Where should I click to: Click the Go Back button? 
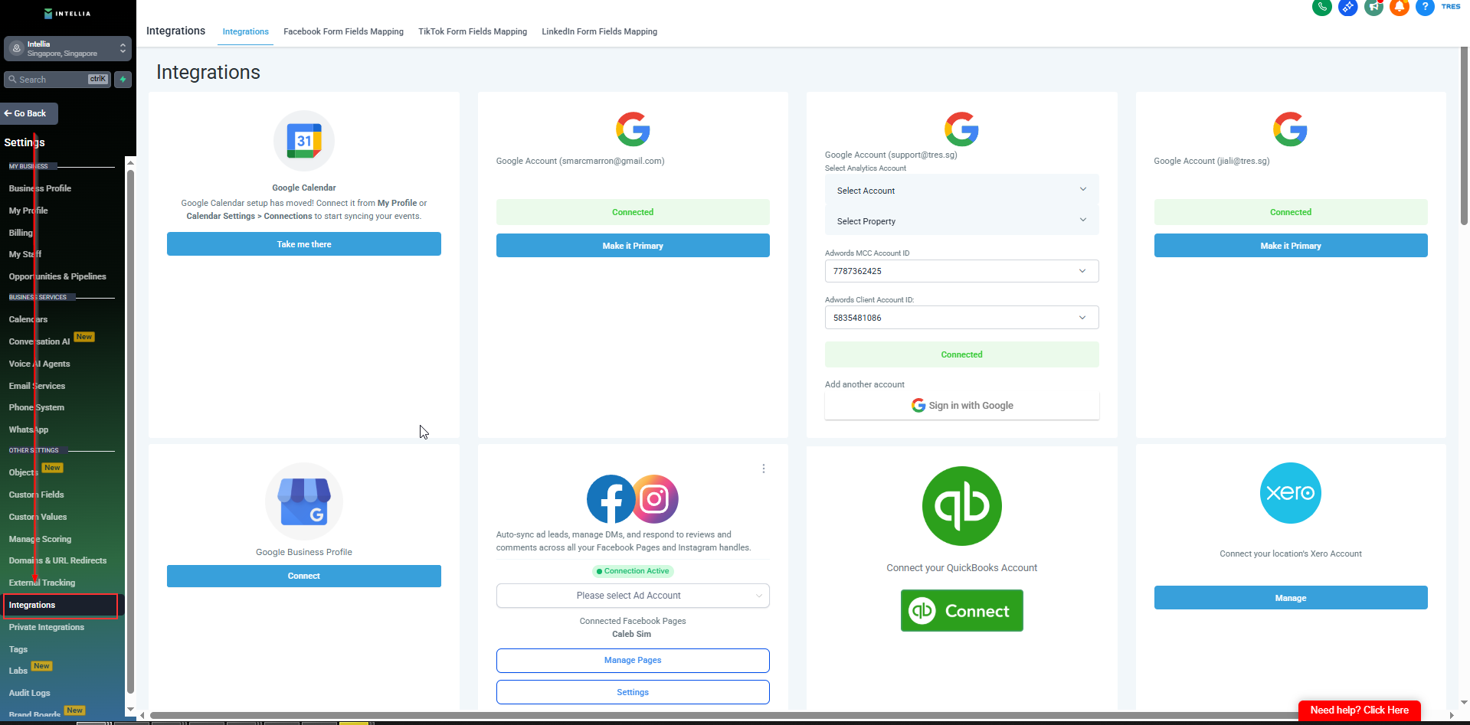[x=29, y=113]
